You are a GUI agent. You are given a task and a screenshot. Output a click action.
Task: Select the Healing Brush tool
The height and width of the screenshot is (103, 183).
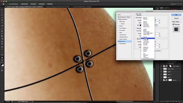click(2, 26)
